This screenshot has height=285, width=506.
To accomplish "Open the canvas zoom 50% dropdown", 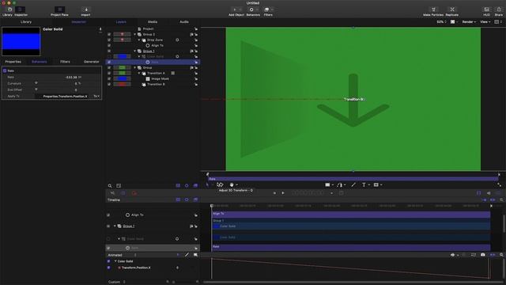I will 441,22.
